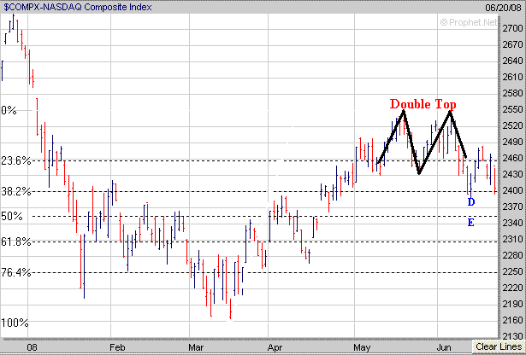
Task: Click the May label on time axis
Action: [362, 347]
